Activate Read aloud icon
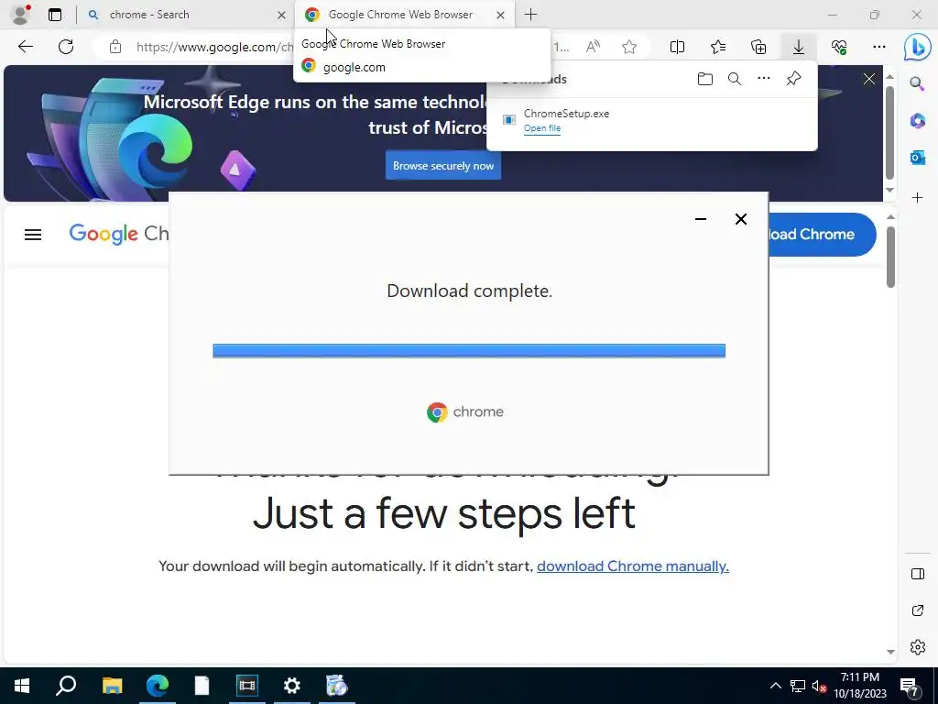The height and width of the screenshot is (704, 938). (x=593, y=47)
